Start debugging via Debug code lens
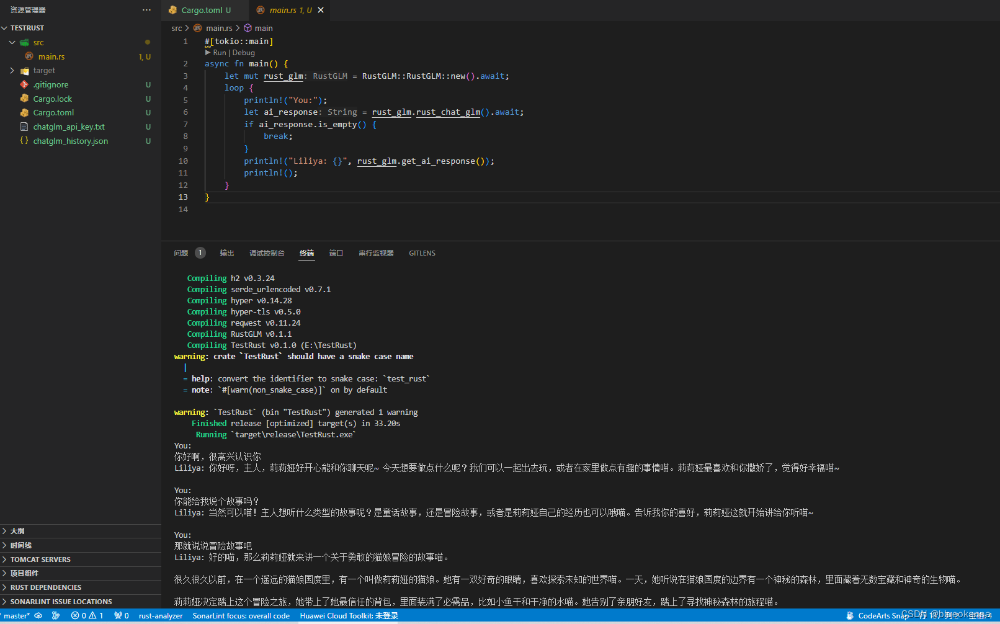1000x624 pixels. [244, 53]
